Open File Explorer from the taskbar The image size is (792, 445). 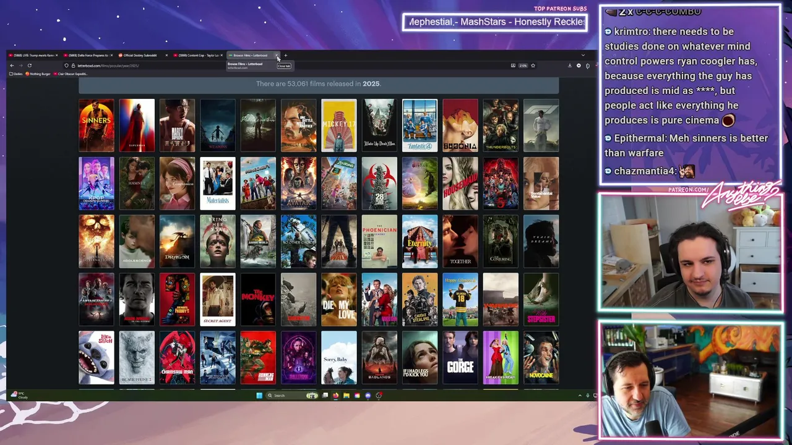click(346, 396)
